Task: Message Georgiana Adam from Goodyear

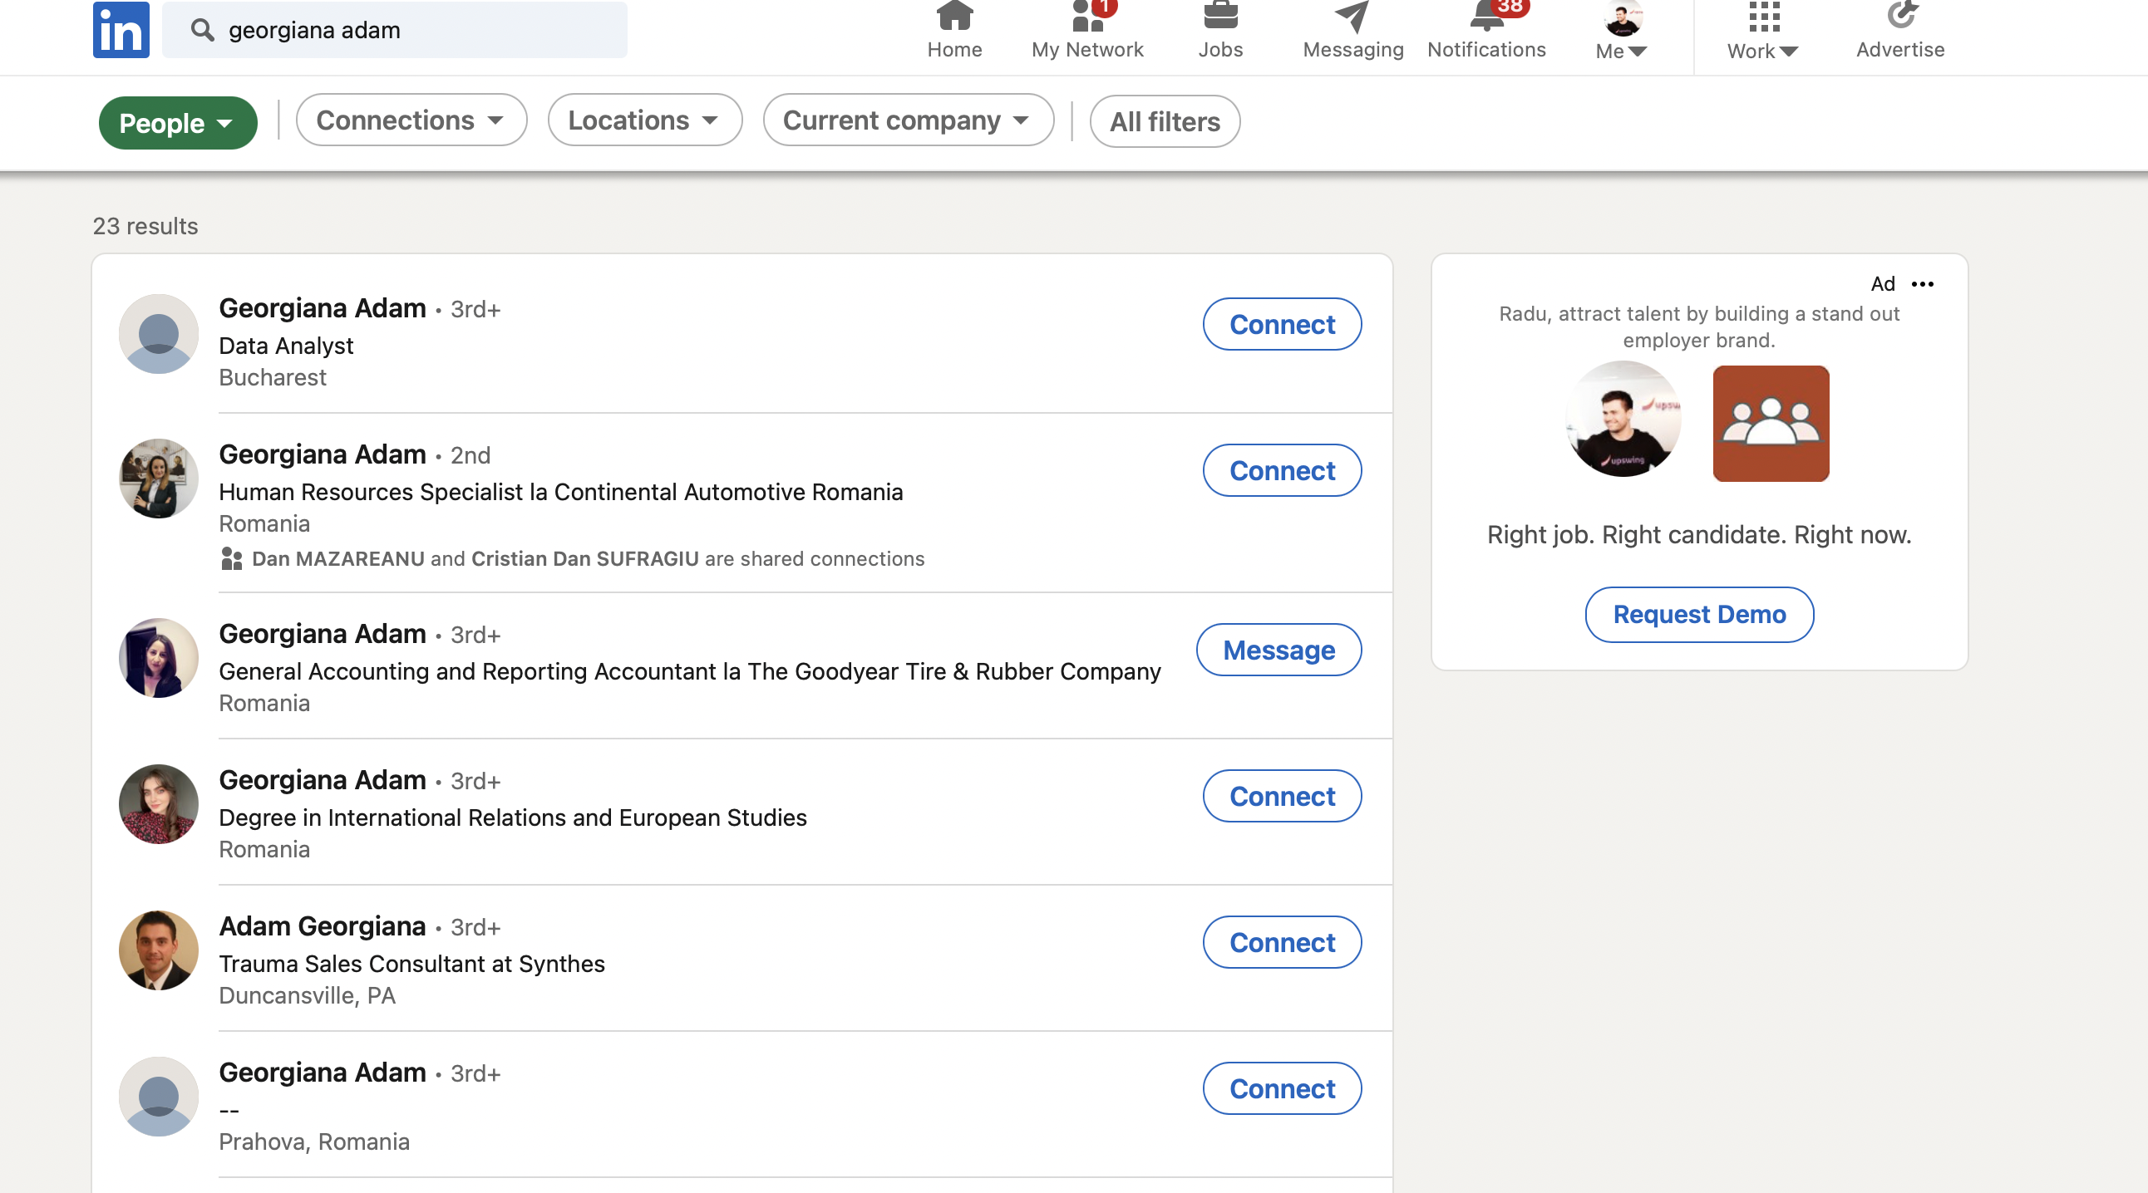Action: [1278, 650]
